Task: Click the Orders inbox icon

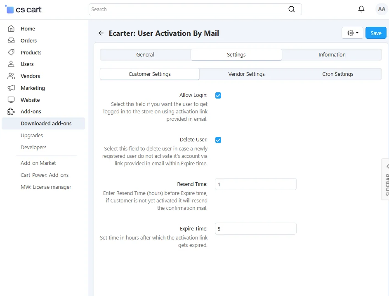Action: (12, 40)
